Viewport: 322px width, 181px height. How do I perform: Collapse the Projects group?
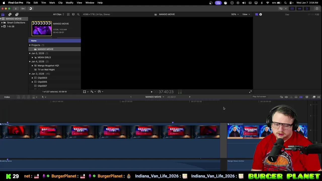coord(30,45)
